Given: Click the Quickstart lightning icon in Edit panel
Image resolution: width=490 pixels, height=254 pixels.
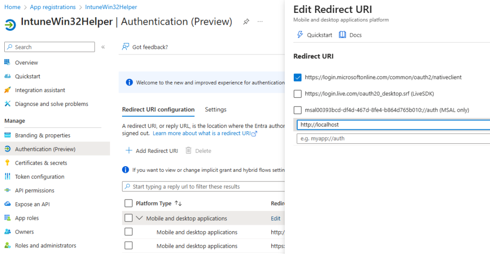Looking at the screenshot, I should click(300, 35).
